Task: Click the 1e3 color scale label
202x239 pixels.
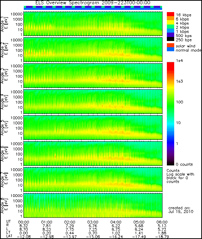Action: (x=179, y=81)
